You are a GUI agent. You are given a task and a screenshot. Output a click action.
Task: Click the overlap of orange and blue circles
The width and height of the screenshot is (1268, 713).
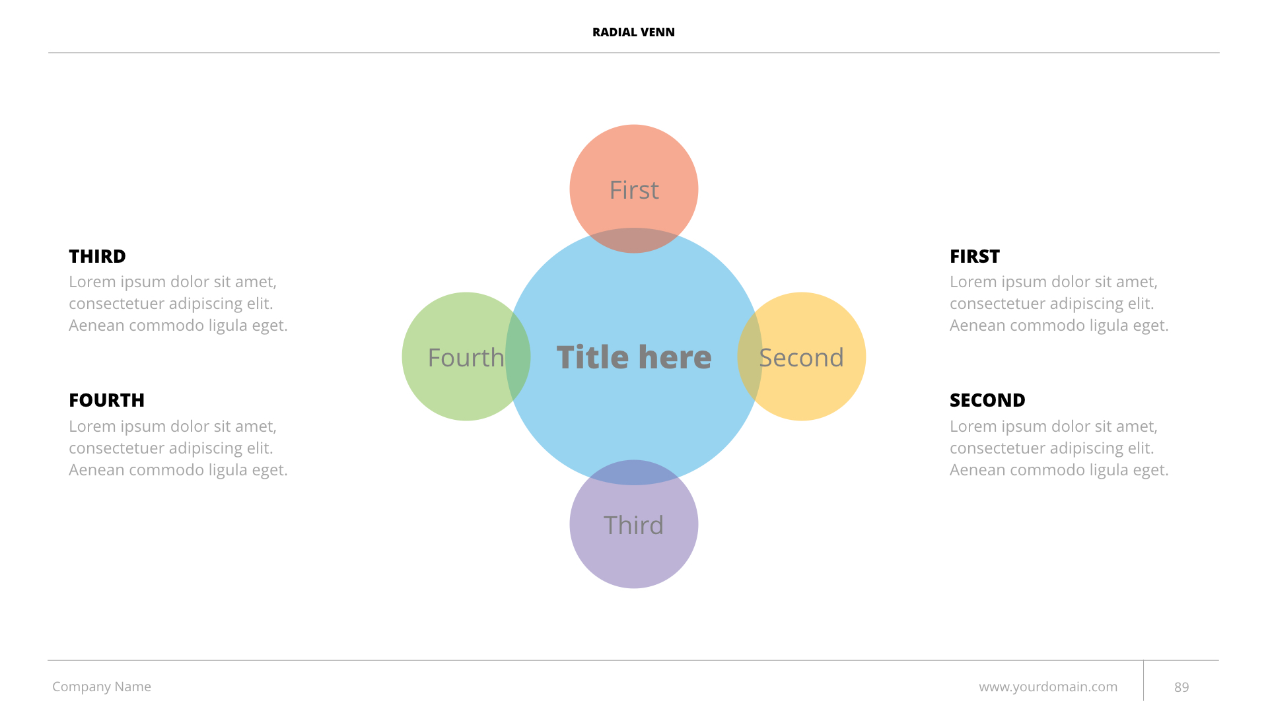pos(634,240)
